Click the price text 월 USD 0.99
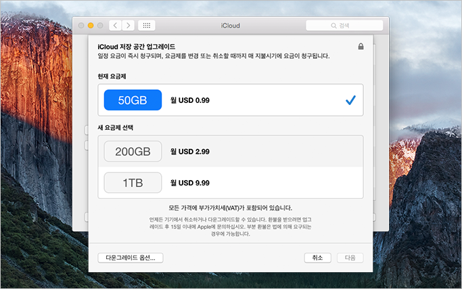This screenshot has width=462, height=289. 190,100
